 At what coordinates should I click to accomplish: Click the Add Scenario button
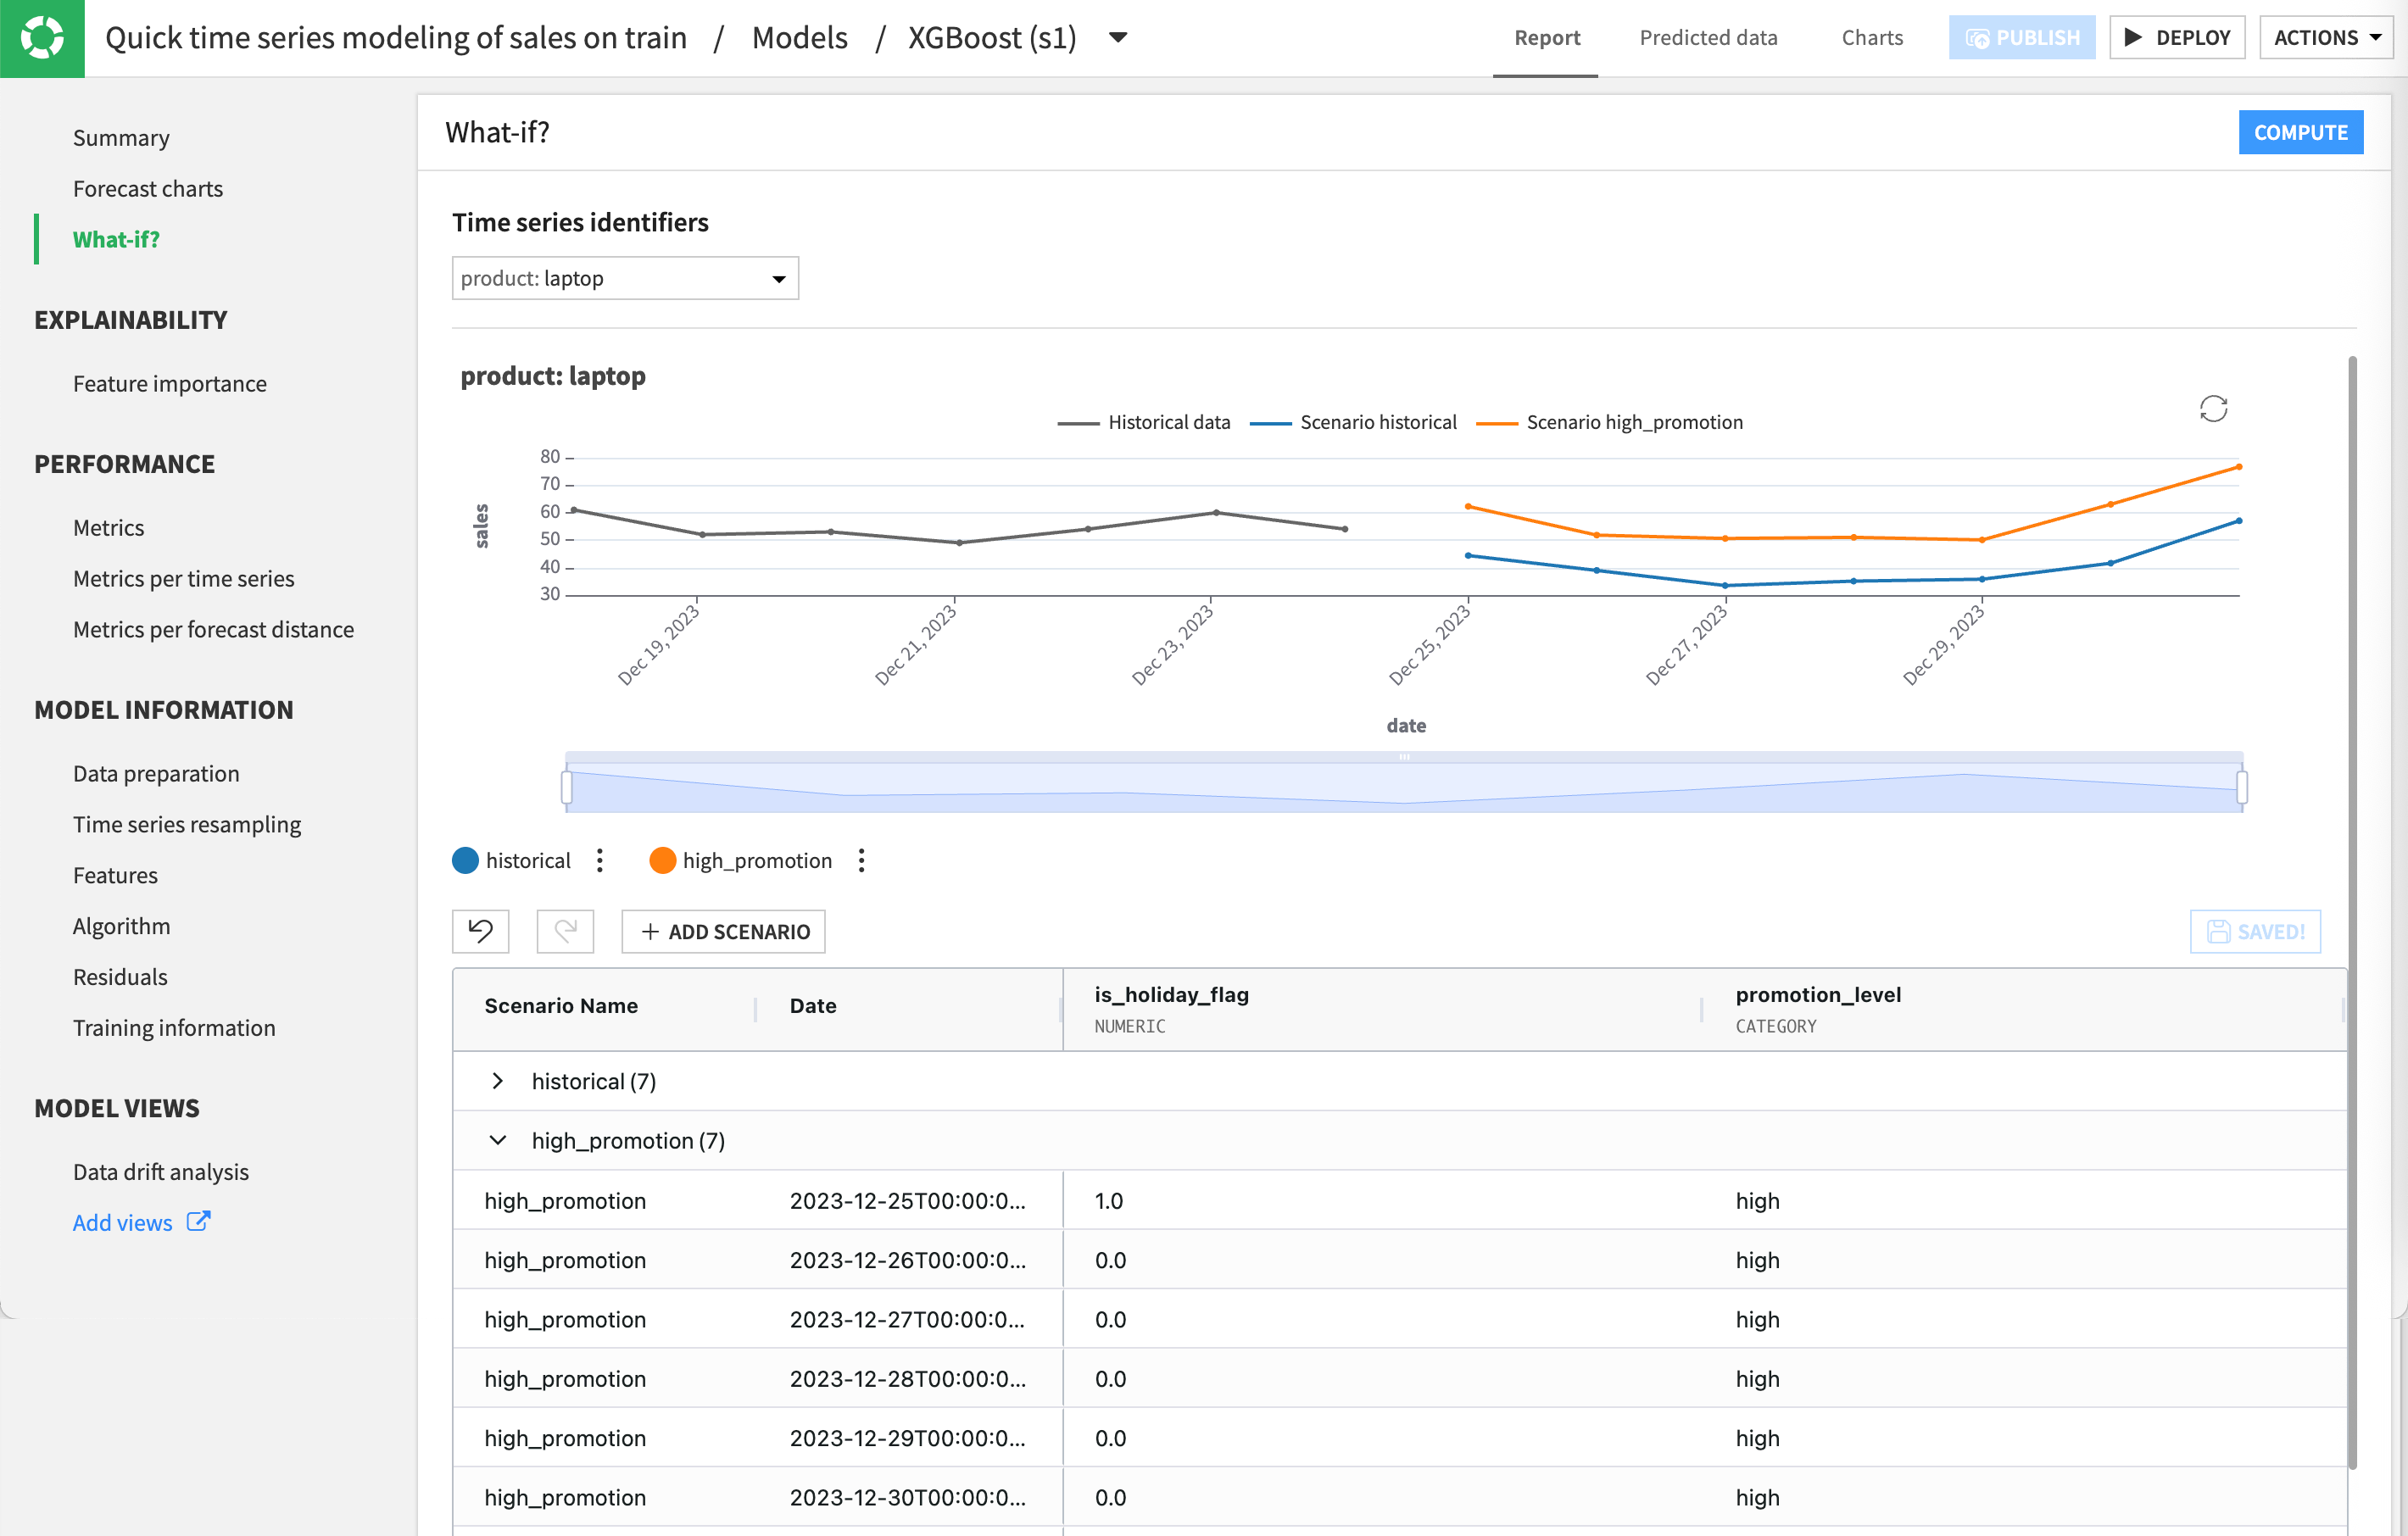723,931
